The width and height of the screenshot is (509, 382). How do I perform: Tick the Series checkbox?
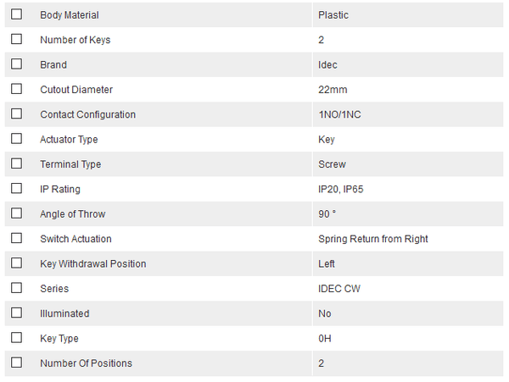pos(16,288)
